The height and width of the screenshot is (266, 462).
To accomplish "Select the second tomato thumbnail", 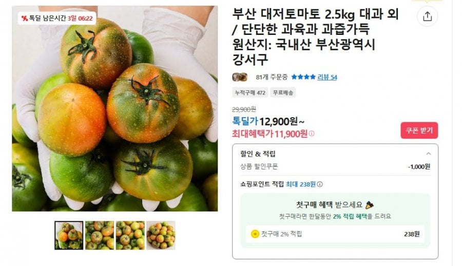I will [x=100, y=235].
